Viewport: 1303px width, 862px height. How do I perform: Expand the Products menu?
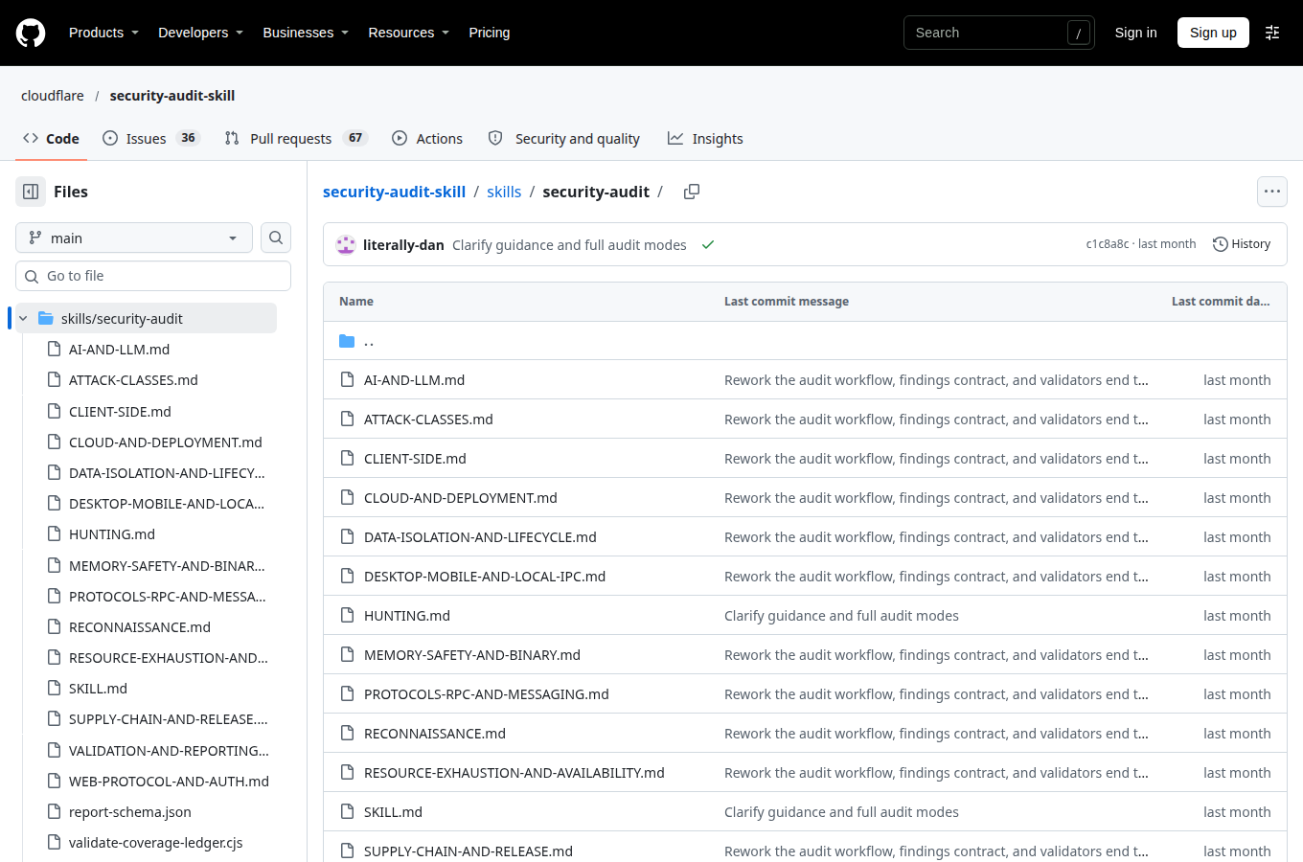pos(103,33)
